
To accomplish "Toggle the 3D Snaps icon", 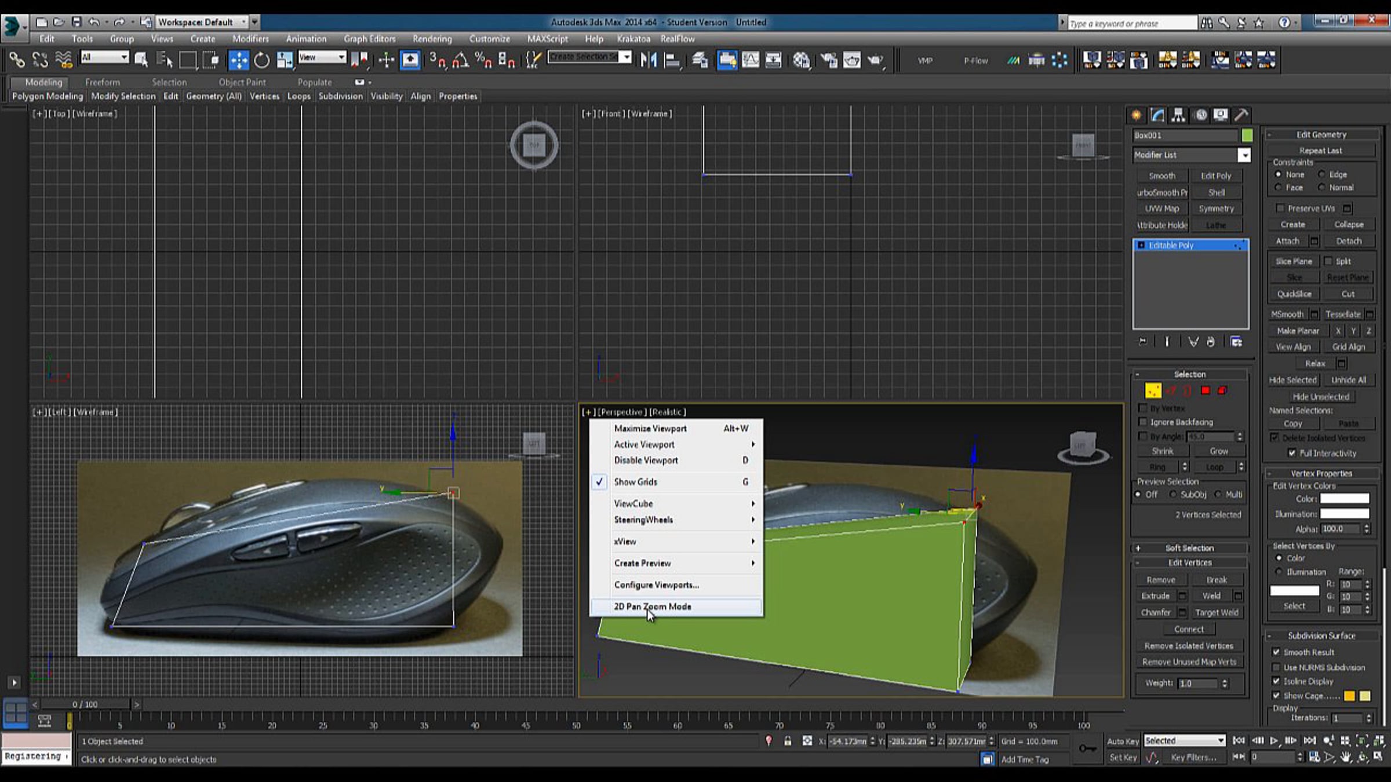I will click(x=436, y=60).
